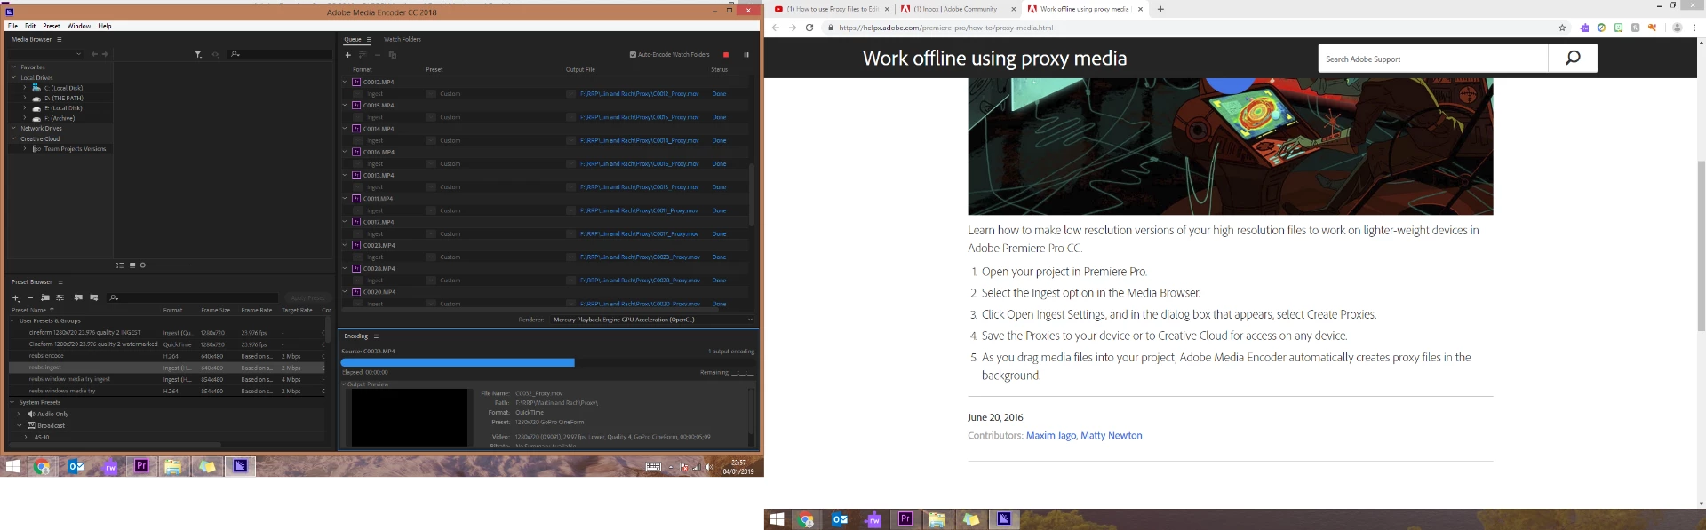The width and height of the screenshot is (1706, 530).
Task: Open the Media Browser filter icon
Action: [x=198, y=54]
